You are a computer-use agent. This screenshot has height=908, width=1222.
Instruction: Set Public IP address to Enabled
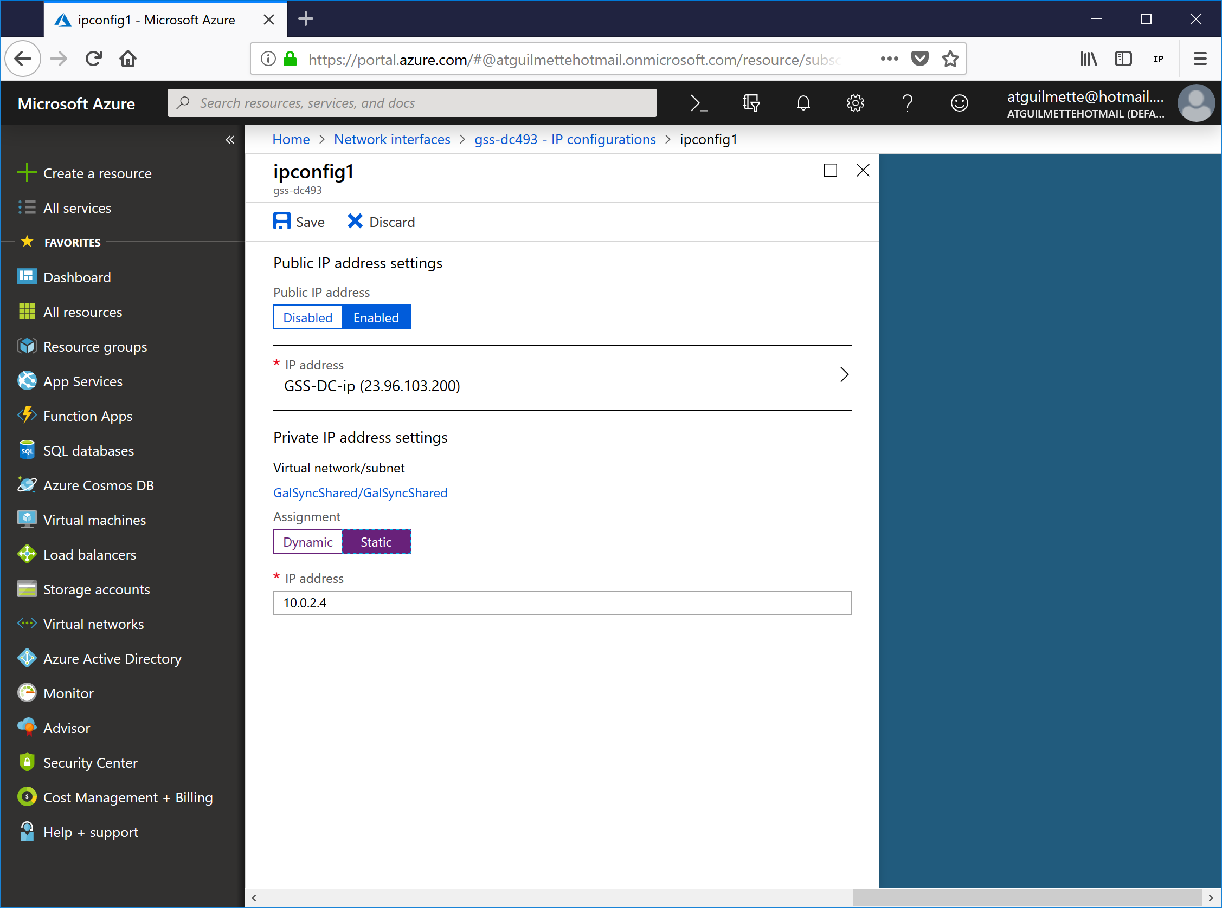(x=376, y=317)
